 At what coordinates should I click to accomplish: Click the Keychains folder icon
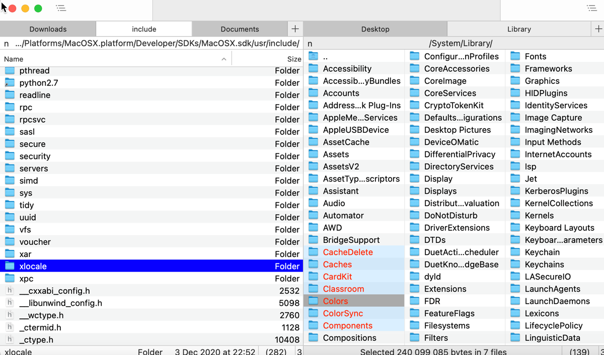click(515, 264)
